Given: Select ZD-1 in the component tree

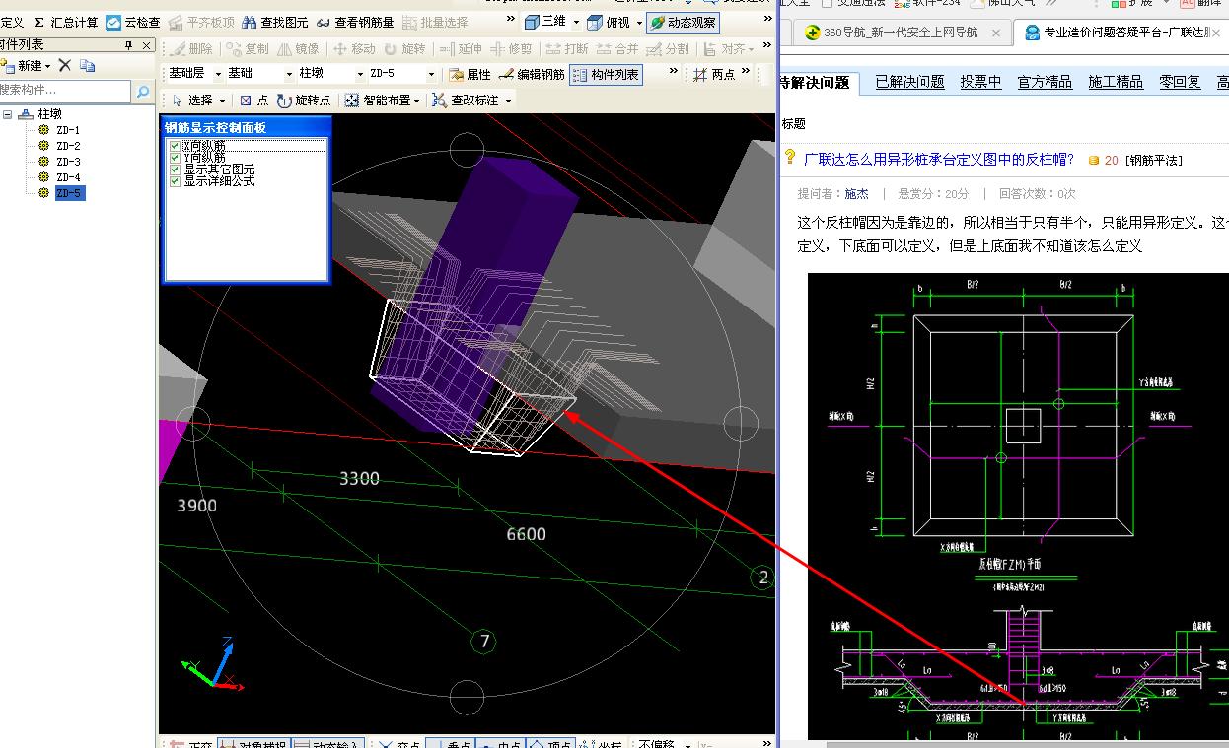Looking at the screenshot, I should point(68,130).
